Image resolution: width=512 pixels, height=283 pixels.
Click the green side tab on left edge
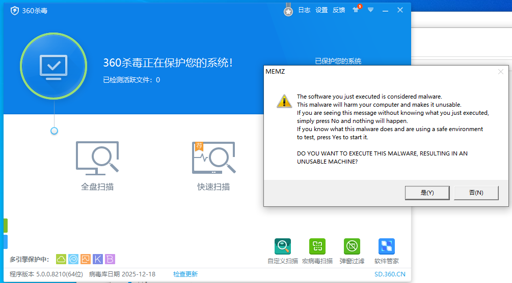point(6,226)
